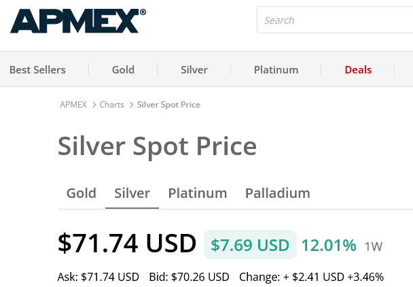Click the Silver Spot Price page heading
The height and width of the screenshot is (287, 413).
click(157, 146)
